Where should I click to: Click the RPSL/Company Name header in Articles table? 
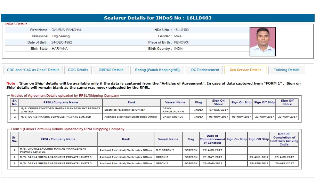click(61, 102)
